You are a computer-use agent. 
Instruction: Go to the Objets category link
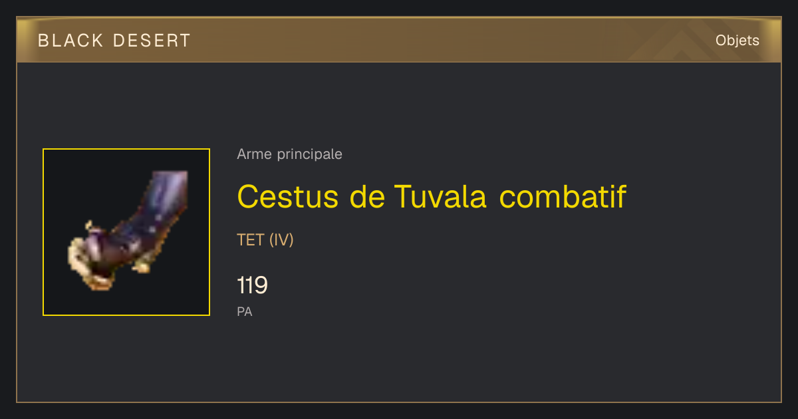(737, 41)
